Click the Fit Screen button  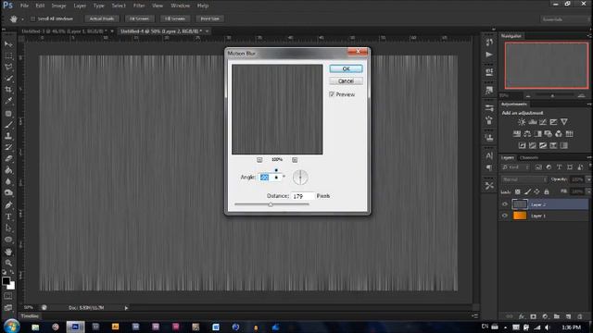point(139,18)
